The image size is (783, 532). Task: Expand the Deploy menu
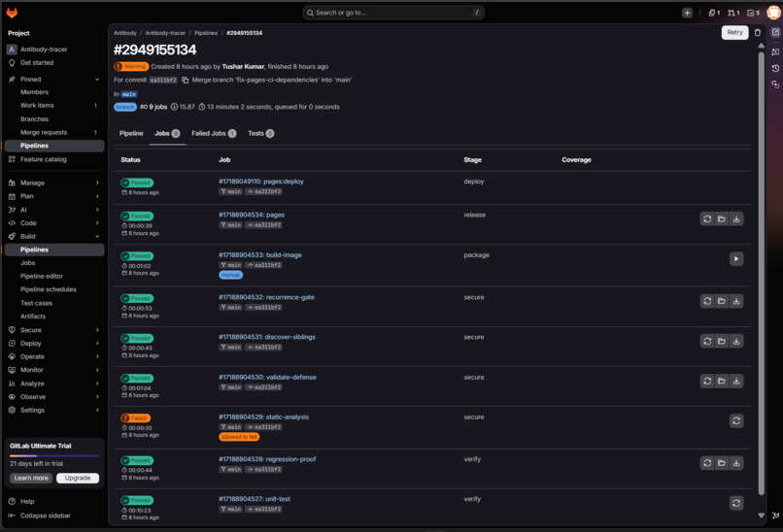click(54, 344)
